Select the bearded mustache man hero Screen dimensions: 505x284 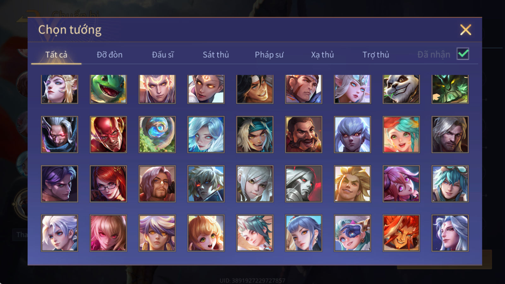(x=304, y=134)
